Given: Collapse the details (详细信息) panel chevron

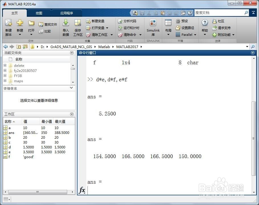Looking at the screenshot, I should [71, 88].
